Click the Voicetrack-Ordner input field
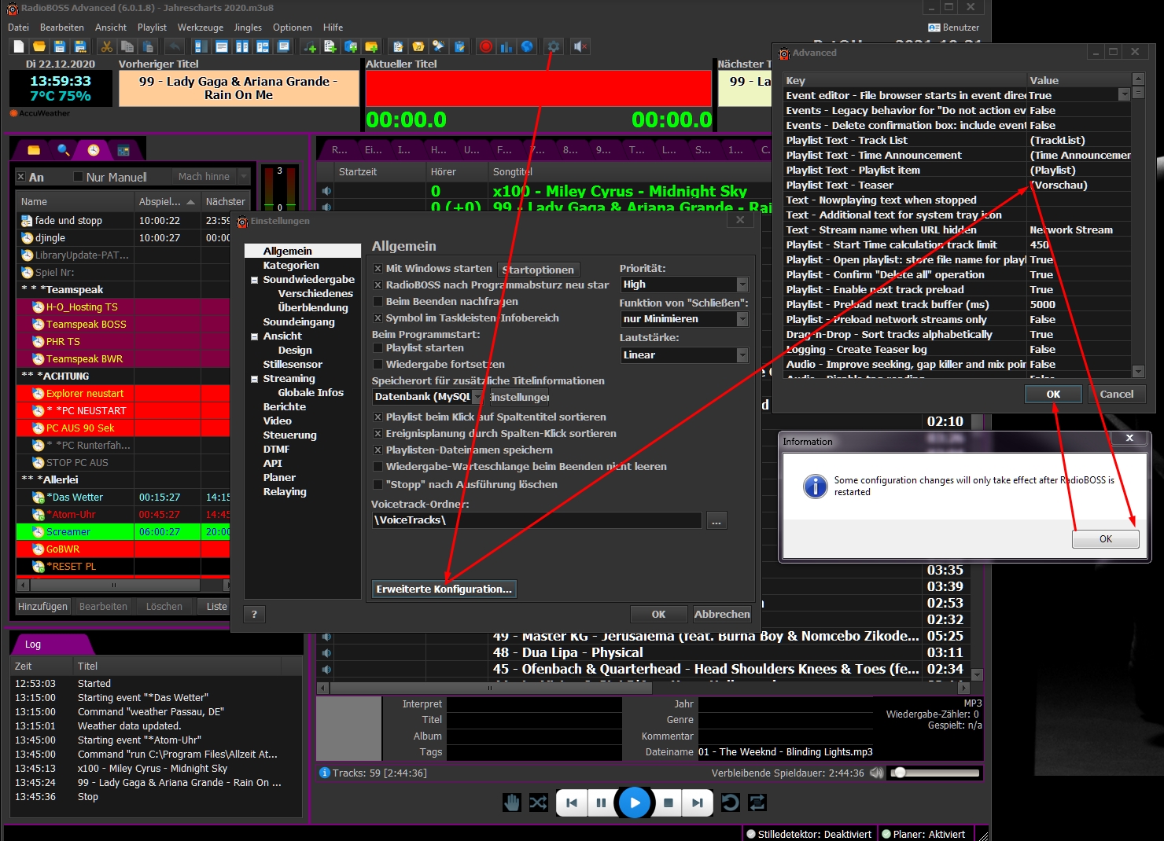The height and width of the screenshot is (841, 1164). 536,520
